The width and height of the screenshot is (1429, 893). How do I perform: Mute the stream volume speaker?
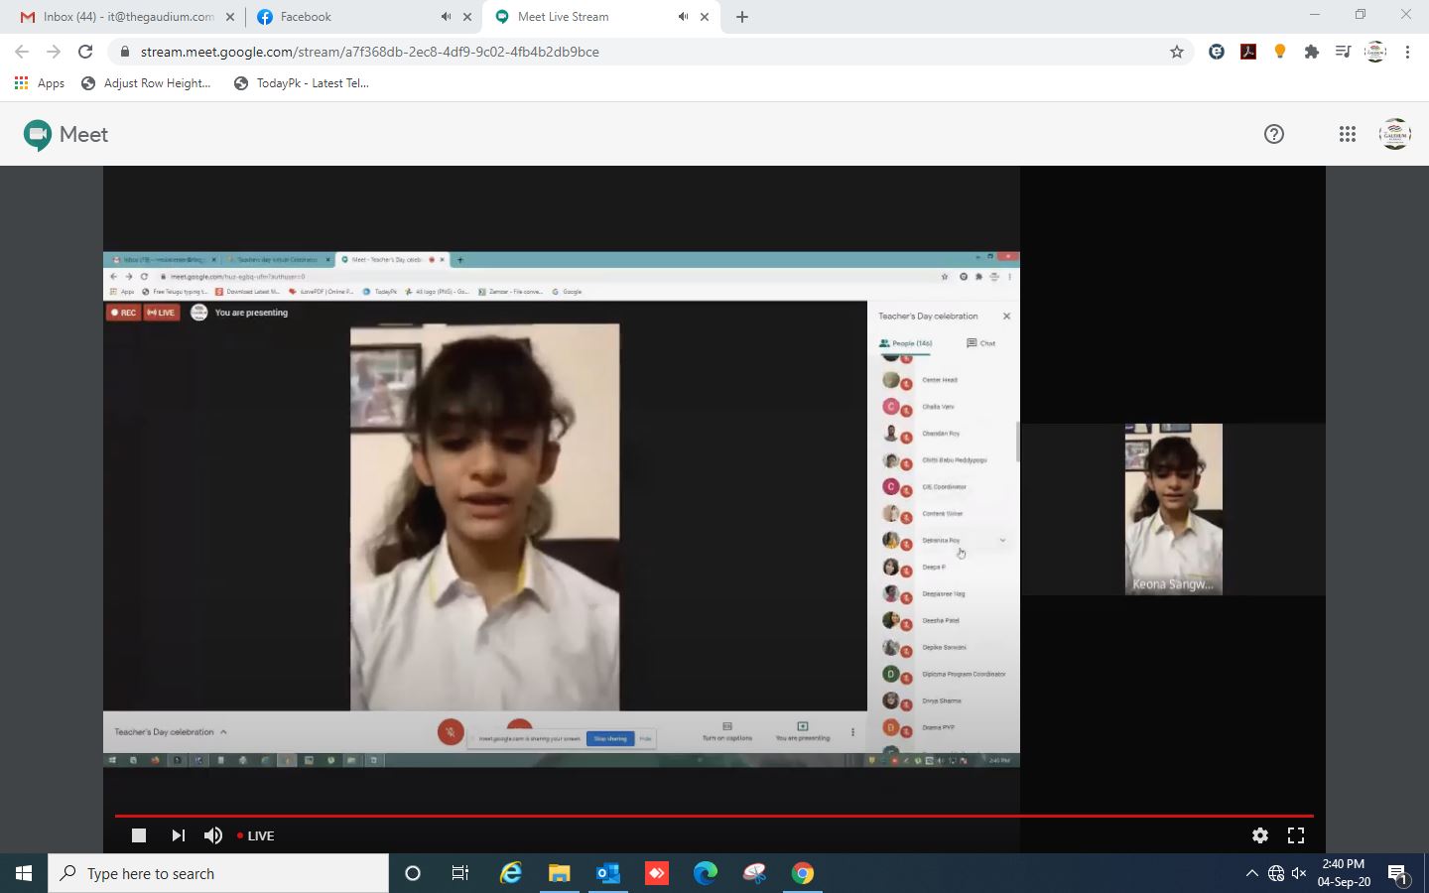coord(213,835)
